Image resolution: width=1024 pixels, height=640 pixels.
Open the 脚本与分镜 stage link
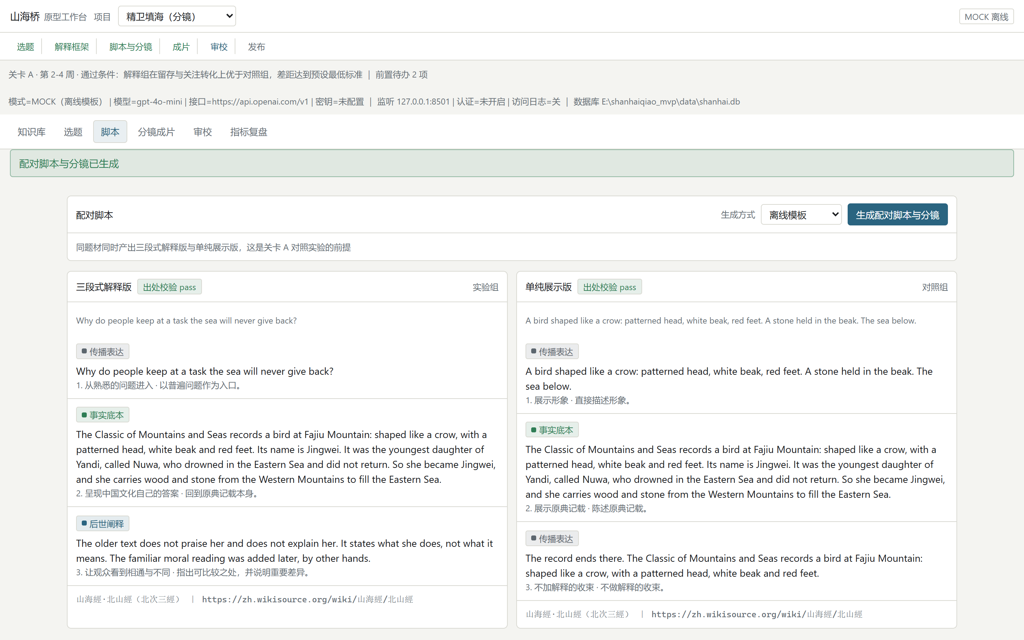coord(130,47)
